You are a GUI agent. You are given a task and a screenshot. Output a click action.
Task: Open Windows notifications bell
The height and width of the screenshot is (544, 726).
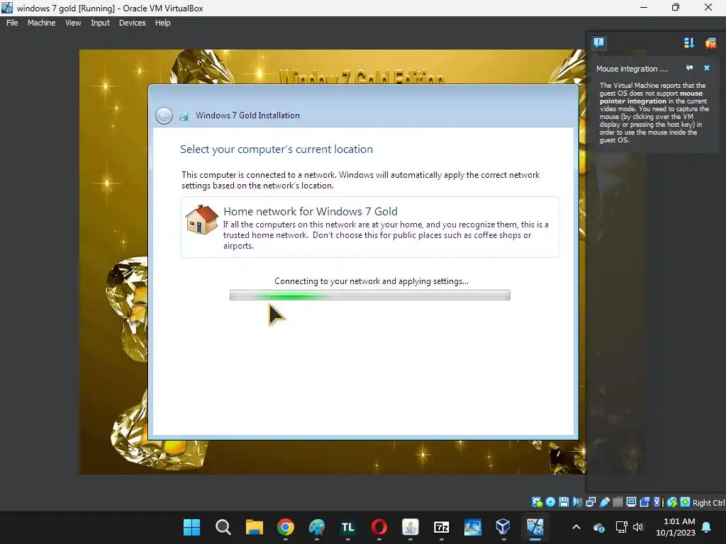click(x=707, y=527)
